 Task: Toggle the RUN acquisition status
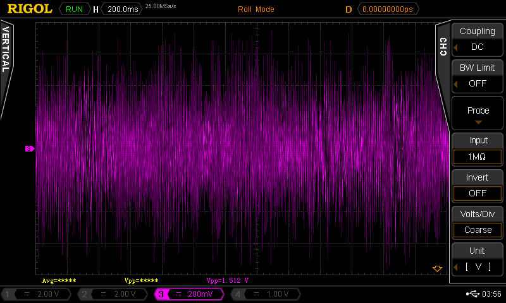75,9
